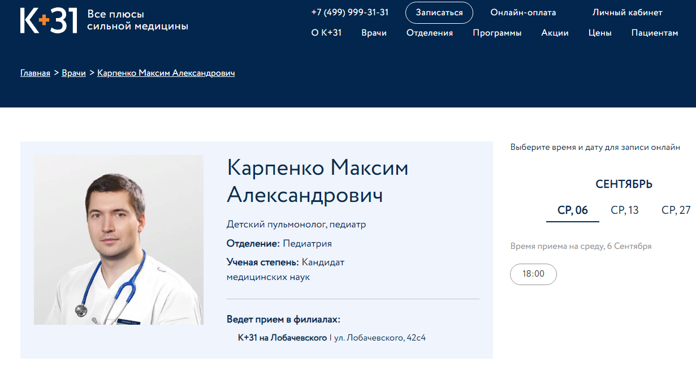Navigate to Отделения in the menu
The width and height of the screenshot is (696, 379).
(429, 33)
